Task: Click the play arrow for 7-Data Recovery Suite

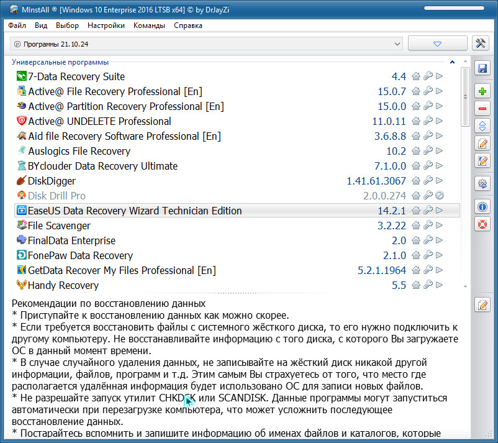Action: pos(439,76)
